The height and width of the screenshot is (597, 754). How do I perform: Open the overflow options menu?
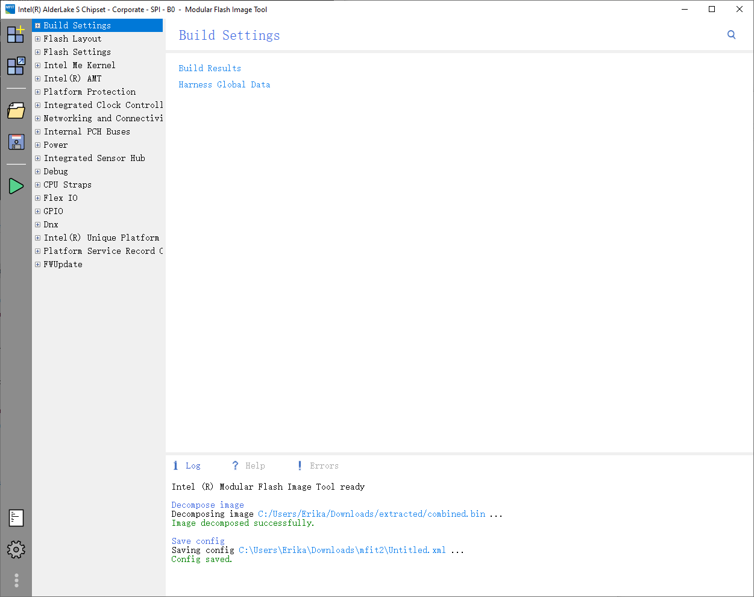pos(16,580)
